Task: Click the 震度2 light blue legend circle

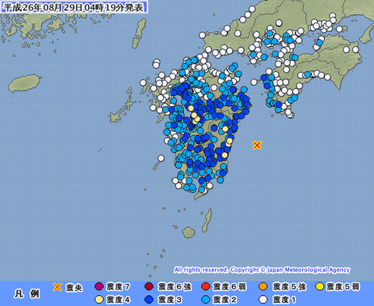Action: click(206, 300)
